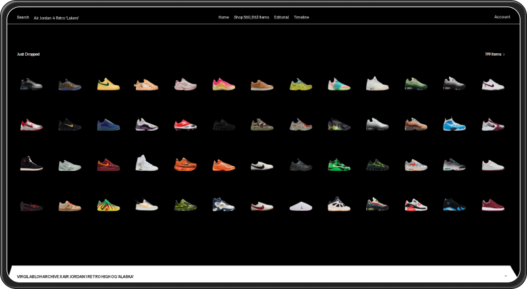Expand the Virgil Abloh Archive bottom bar chevron
Image resolution: width=527 pixels, height=289 pixels.
tap(505, 276)
